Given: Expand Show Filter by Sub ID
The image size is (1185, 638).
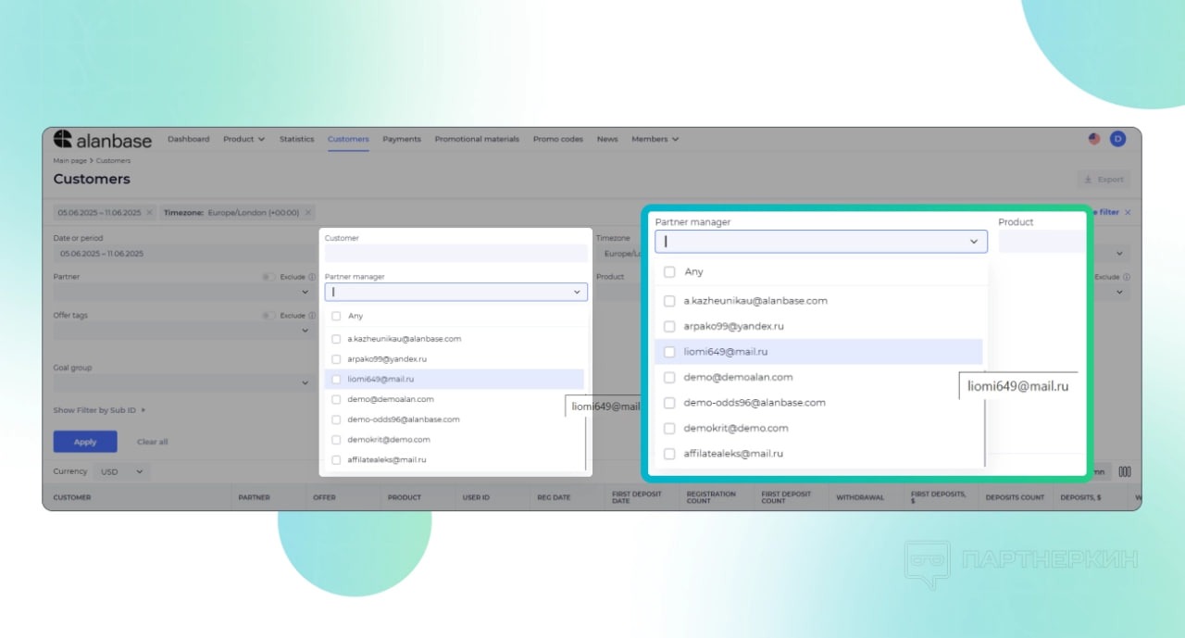Looking at the screenshot, I should point(99,410).
